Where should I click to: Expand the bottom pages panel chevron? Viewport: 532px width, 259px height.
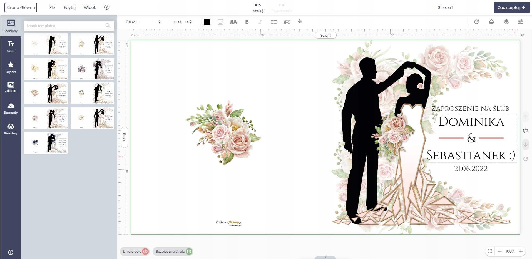pos(325,257)
